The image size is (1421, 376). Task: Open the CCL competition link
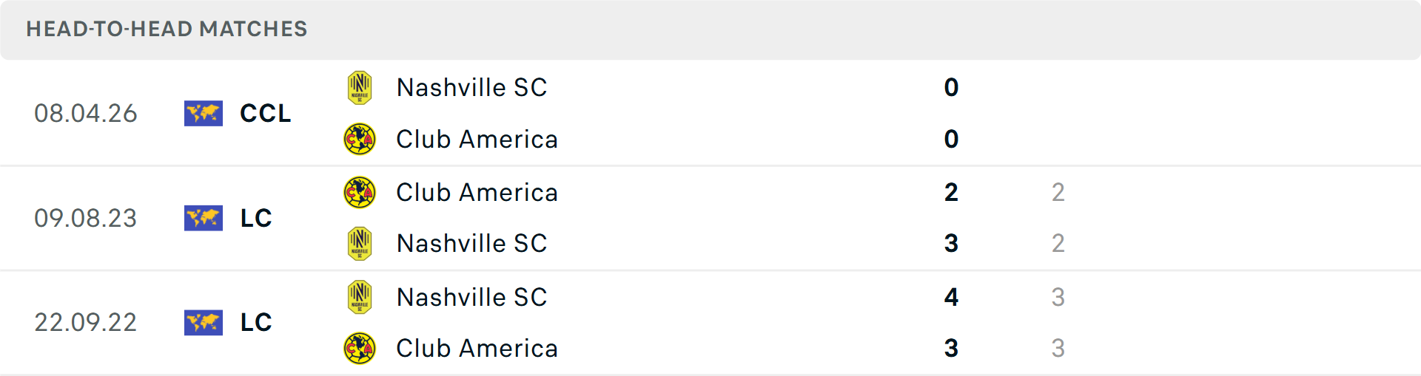coord(265,114)
